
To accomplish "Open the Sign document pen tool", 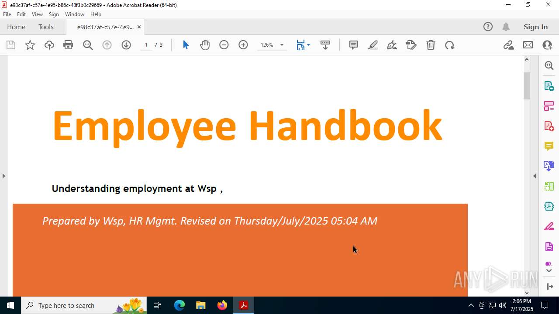I will pos(392,45).
